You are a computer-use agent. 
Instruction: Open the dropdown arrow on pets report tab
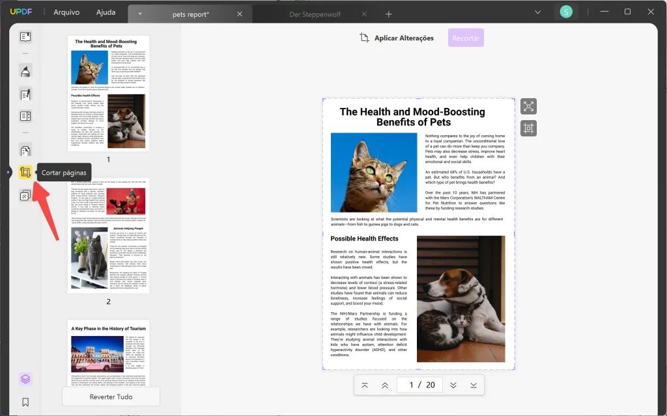point(139,12)
